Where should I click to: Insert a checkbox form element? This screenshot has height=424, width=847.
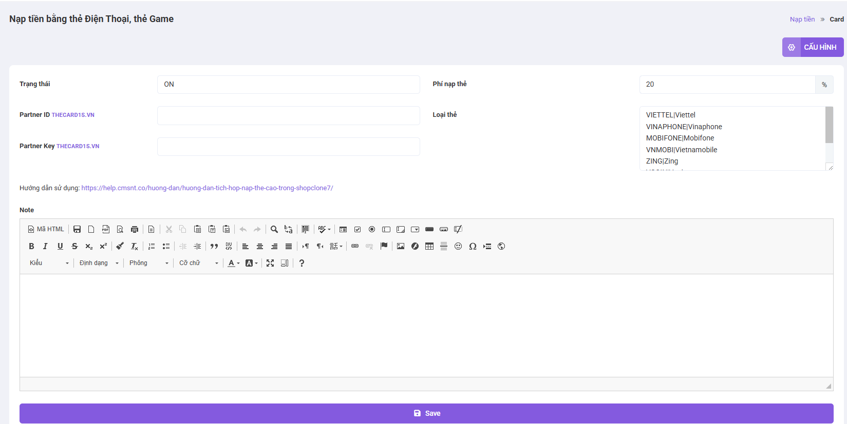tap(357, 229)
